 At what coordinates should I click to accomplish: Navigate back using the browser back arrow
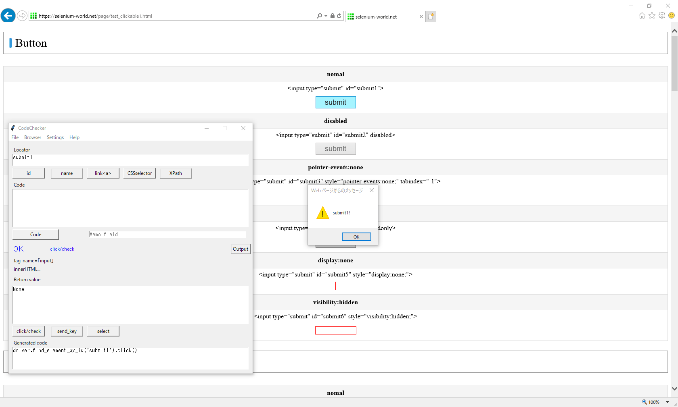click(x=8, y=15)
